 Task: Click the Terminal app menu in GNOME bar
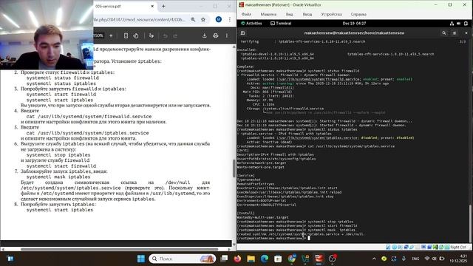[x=281, y=23]
